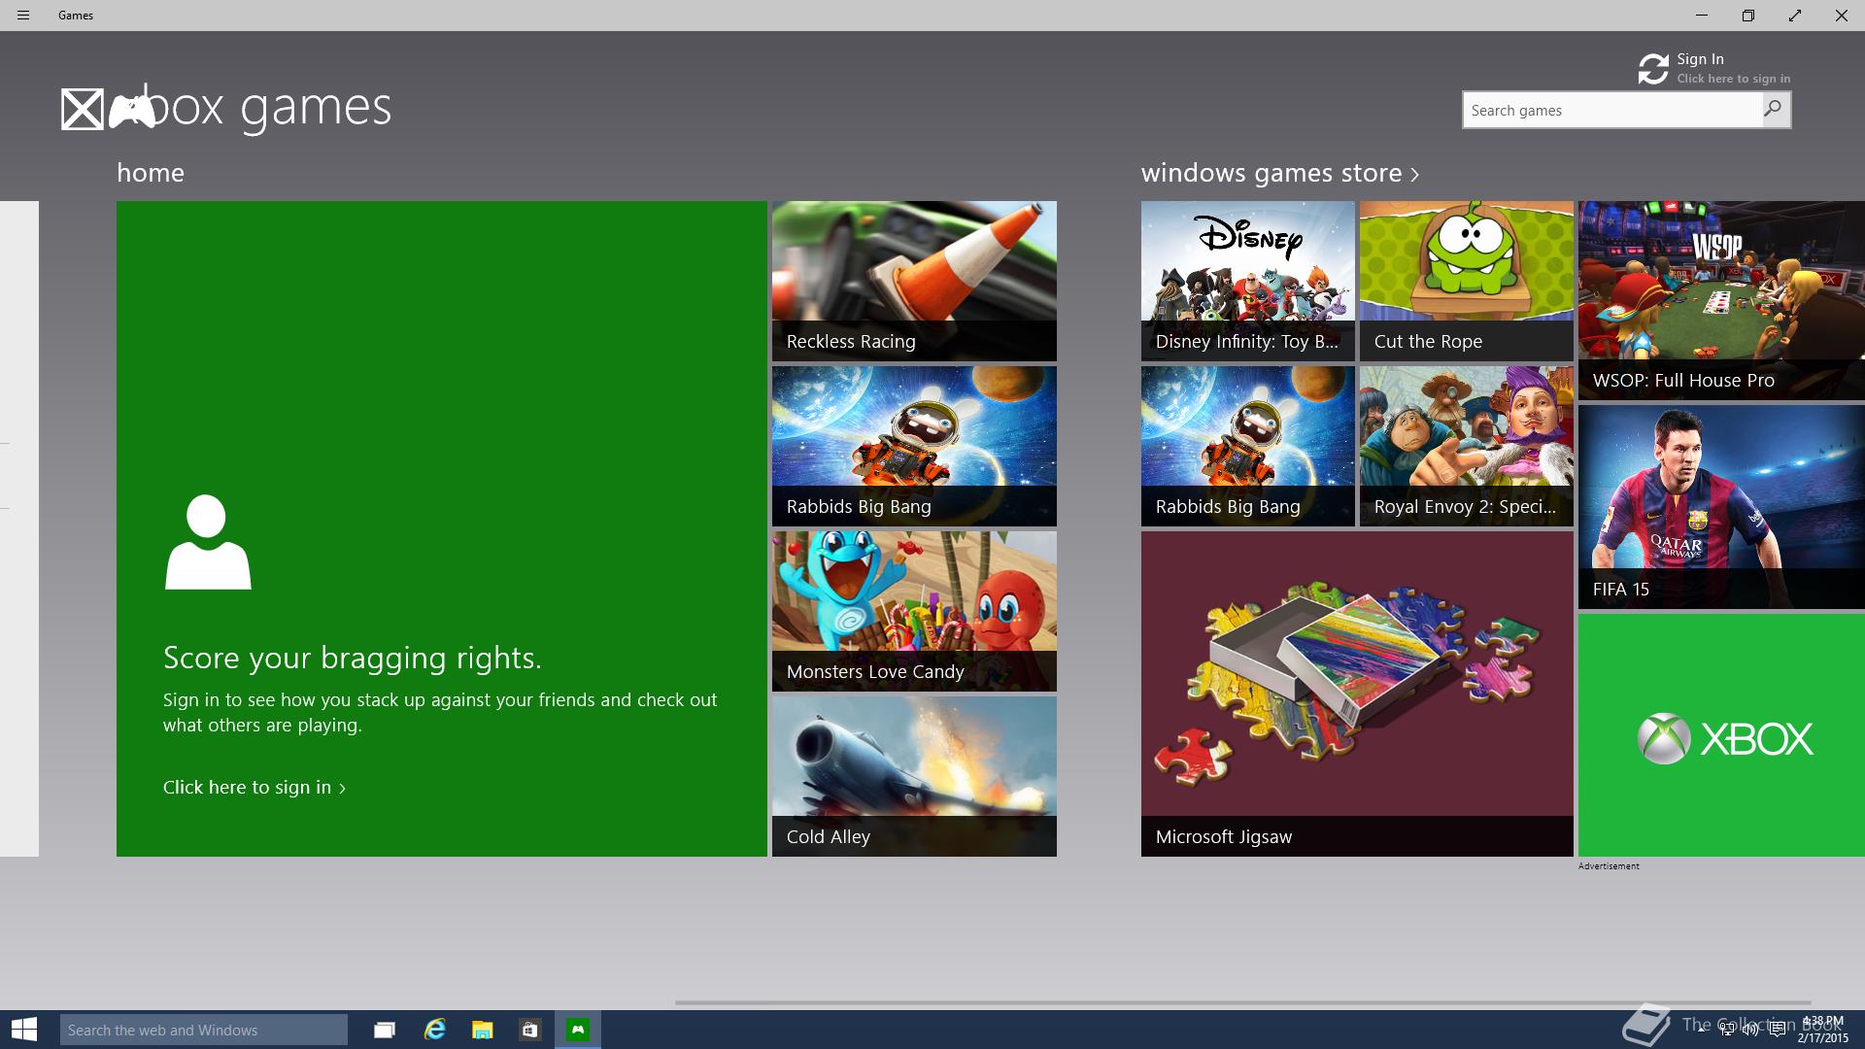This screenshot has height=1049, width=1865.
Task: Click the home section heading
Action: click(151, 173)
